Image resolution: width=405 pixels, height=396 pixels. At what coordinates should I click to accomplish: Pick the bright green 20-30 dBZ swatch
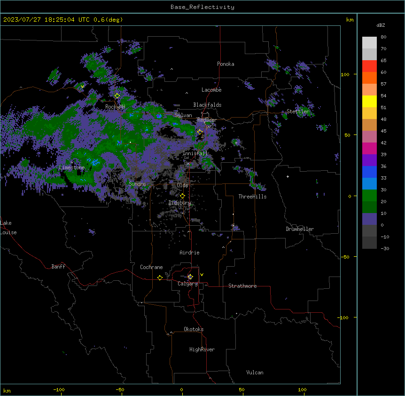[369, 196]
